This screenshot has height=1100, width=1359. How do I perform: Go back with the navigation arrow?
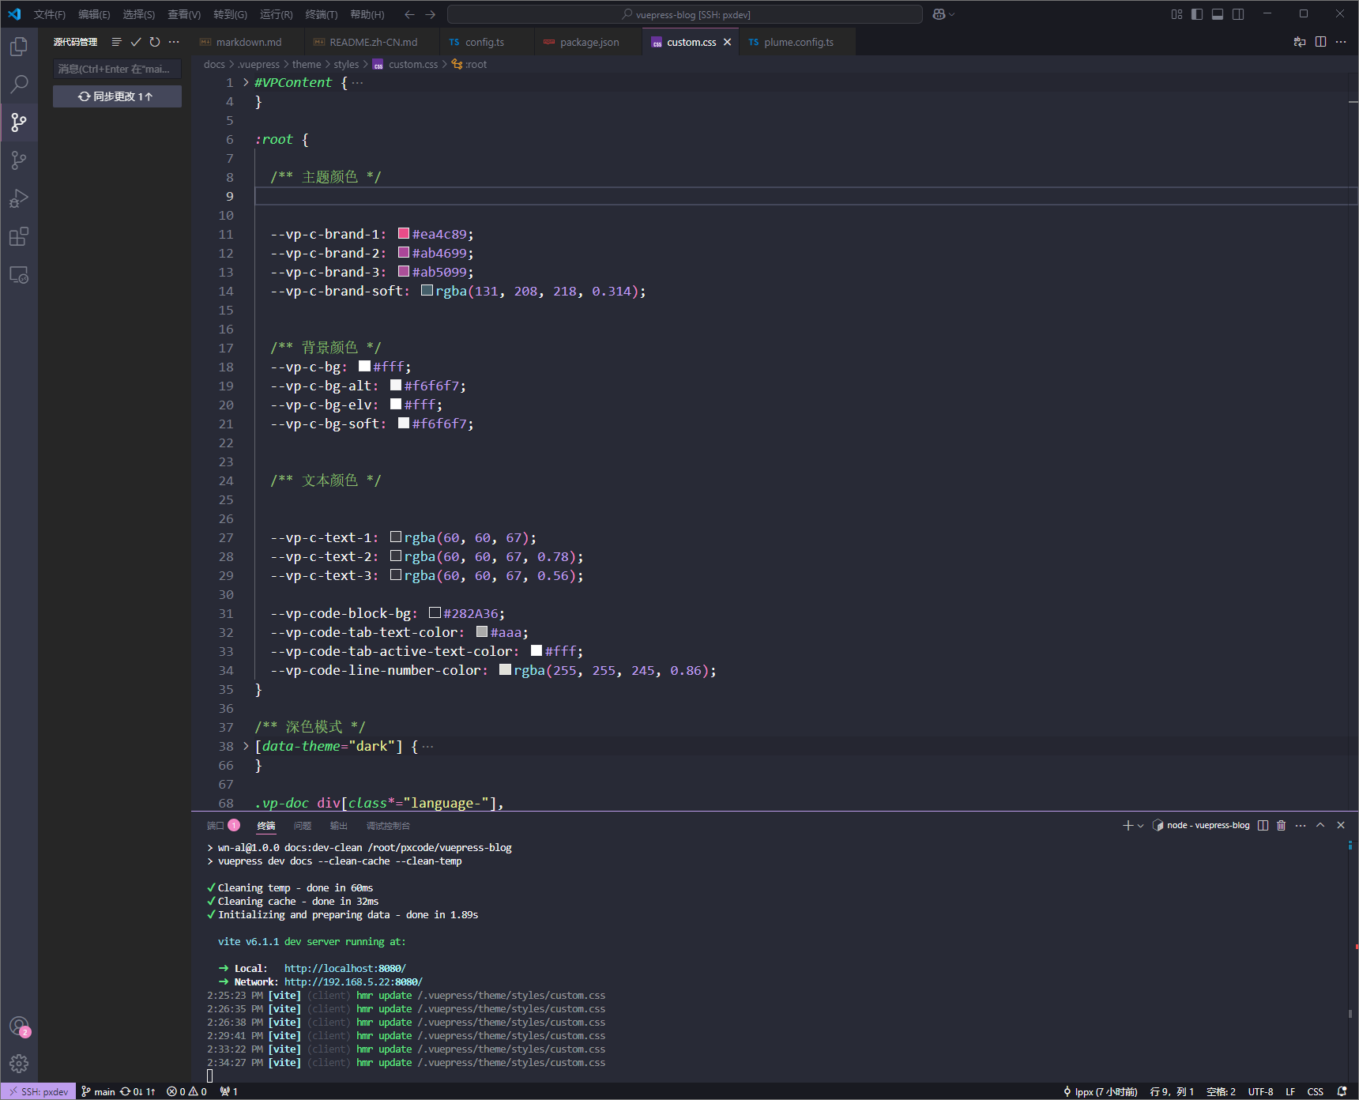(x=409, y=14)
